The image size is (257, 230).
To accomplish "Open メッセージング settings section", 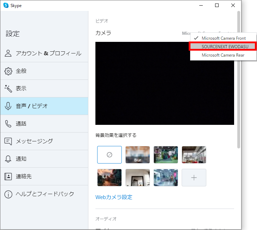I will pos(34,141).
